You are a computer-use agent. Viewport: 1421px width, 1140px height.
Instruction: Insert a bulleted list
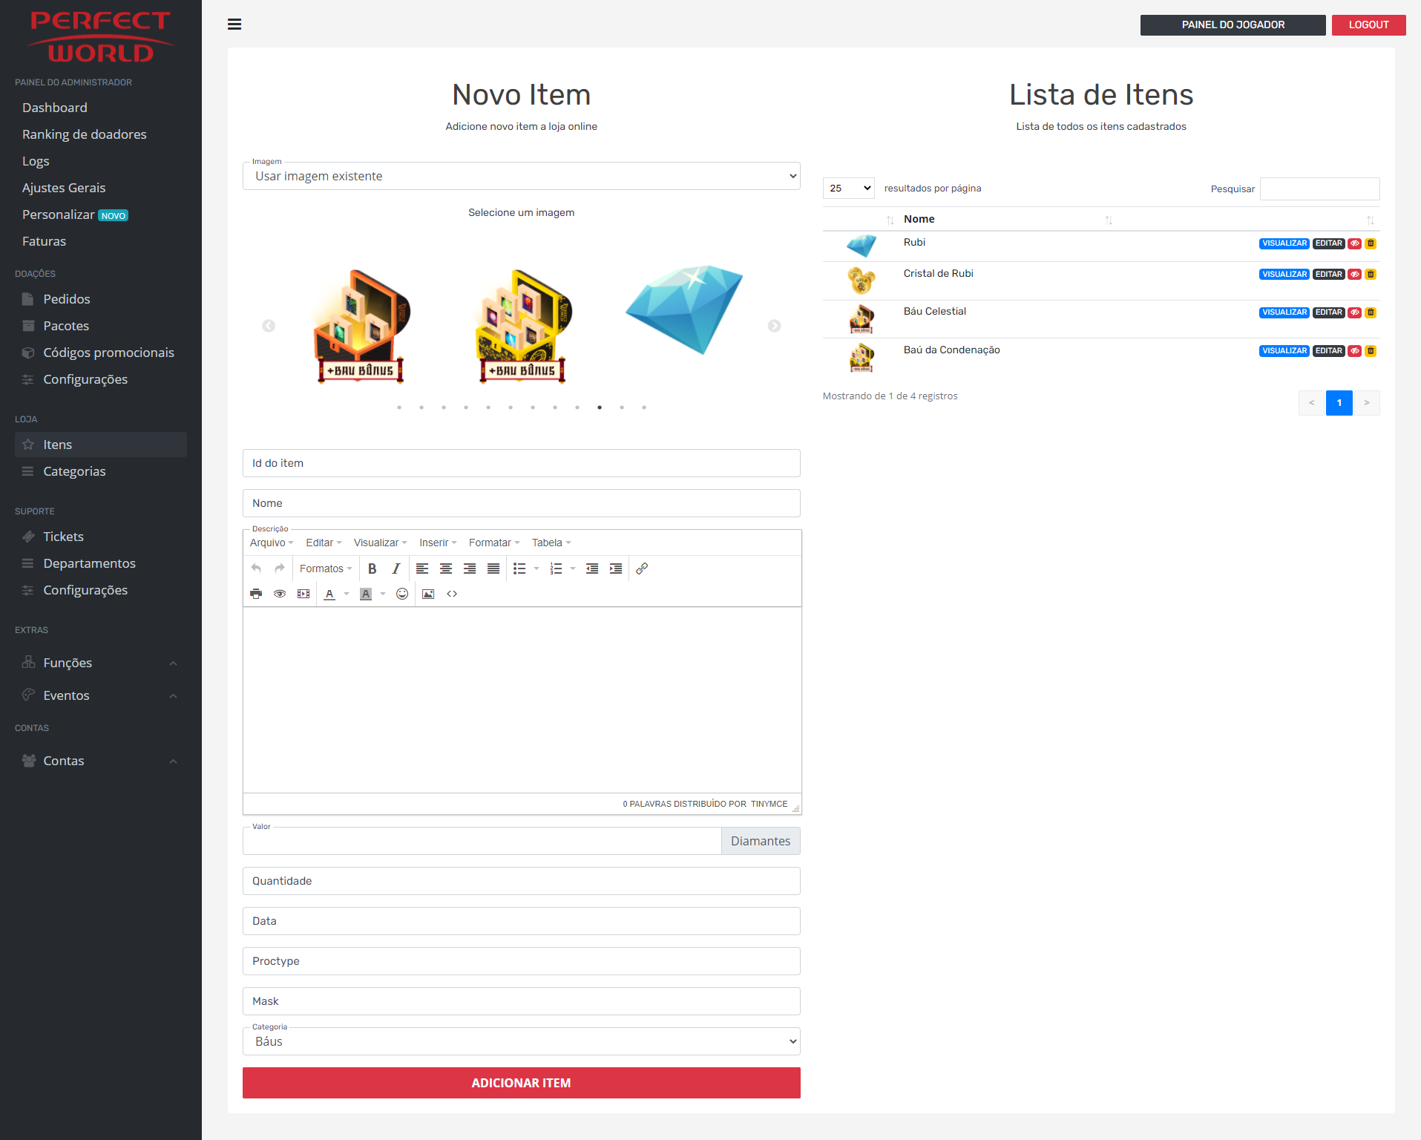(519, 569)
